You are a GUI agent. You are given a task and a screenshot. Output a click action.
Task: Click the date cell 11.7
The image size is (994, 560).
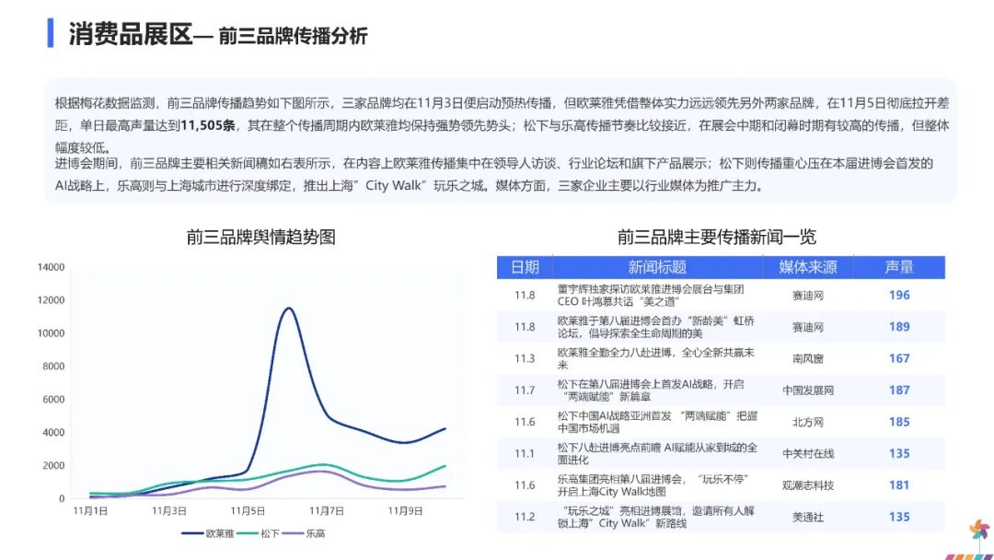(525, 391)
